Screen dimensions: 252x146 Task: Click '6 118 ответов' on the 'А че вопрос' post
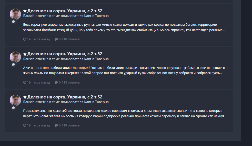[x=69, y=83]
